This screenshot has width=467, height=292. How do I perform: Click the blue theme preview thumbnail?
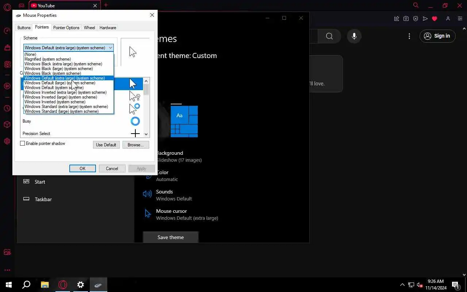184,121
